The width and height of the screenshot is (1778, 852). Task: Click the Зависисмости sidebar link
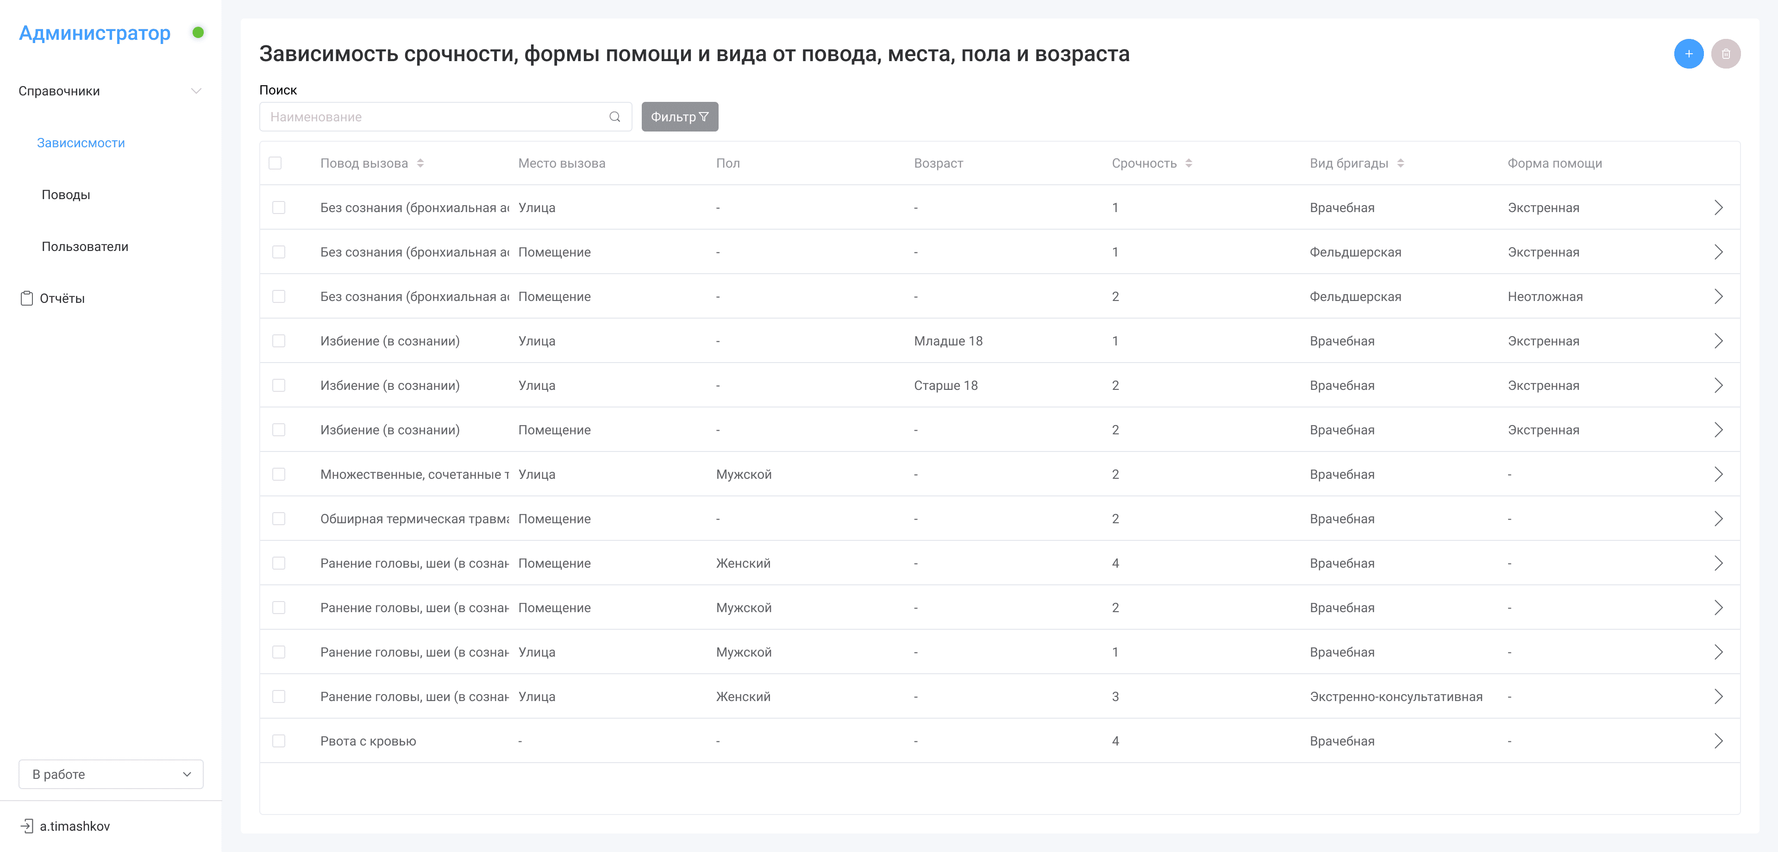click(x=81, y=143)
